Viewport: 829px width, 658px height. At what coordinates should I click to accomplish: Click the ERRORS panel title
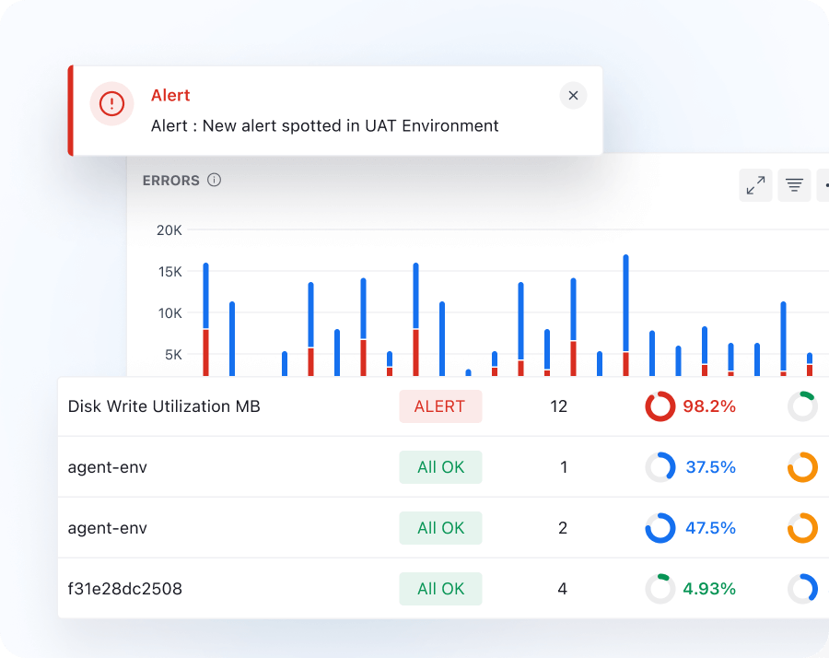170,181
